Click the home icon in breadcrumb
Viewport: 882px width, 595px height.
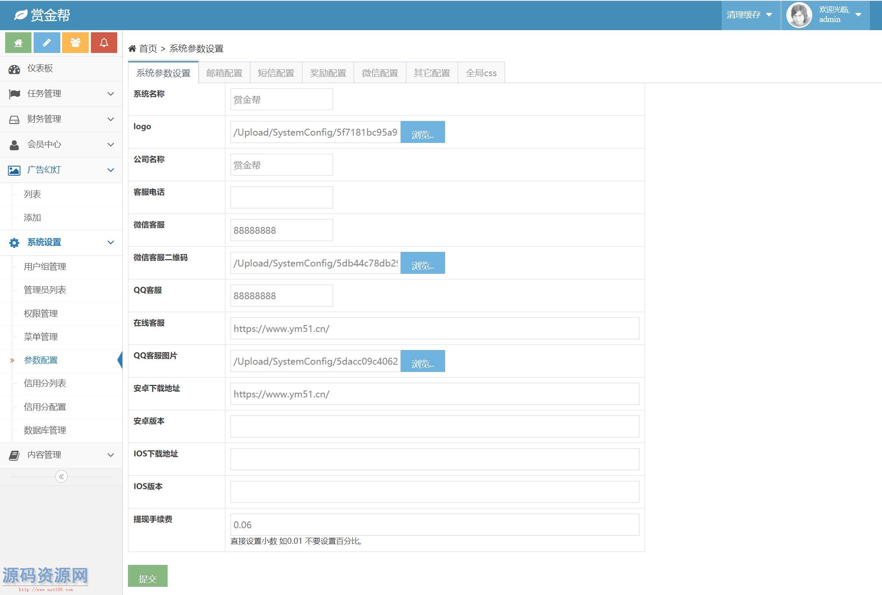(132, 49)
